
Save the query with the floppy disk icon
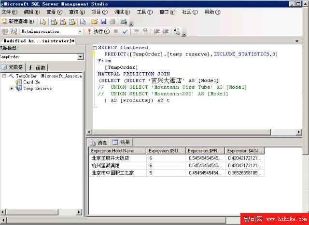(104, 22)
